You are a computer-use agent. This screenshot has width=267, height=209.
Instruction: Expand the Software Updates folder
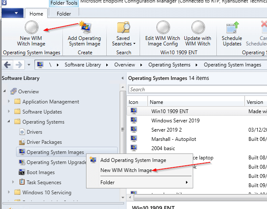9,111
